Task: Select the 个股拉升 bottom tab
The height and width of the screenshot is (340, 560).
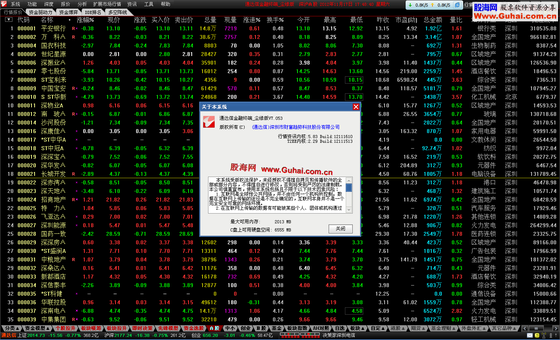Action: pos(65,328)
